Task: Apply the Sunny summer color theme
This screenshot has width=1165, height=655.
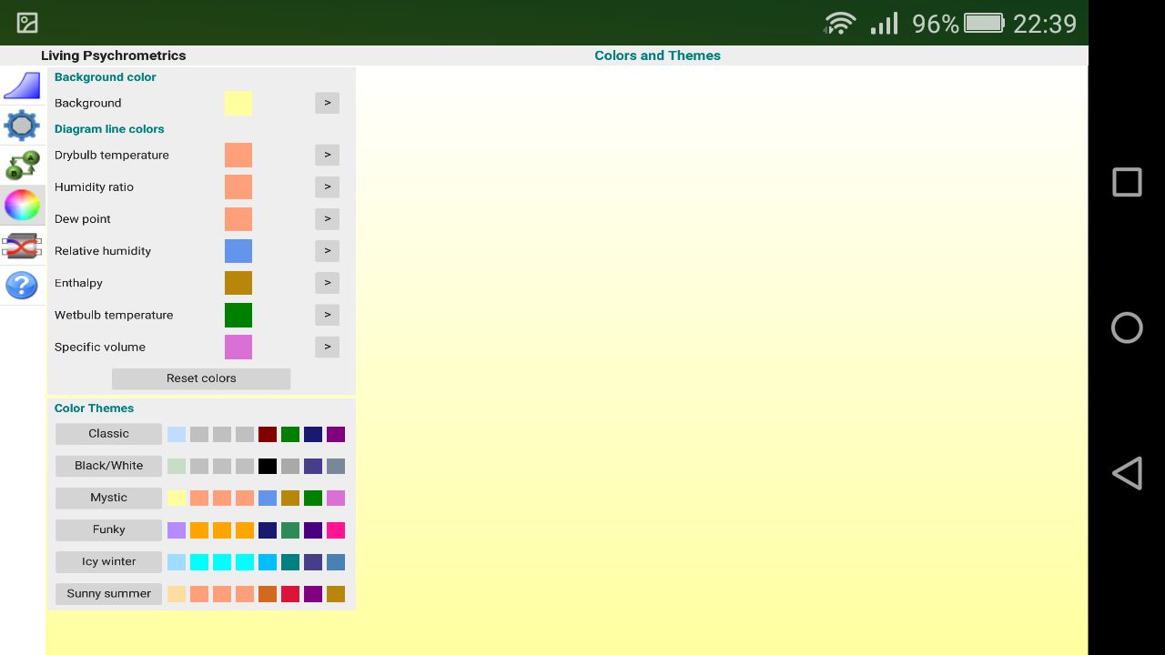Action: 108,593
